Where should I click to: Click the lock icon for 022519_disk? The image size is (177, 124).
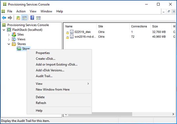click(67, 33)
